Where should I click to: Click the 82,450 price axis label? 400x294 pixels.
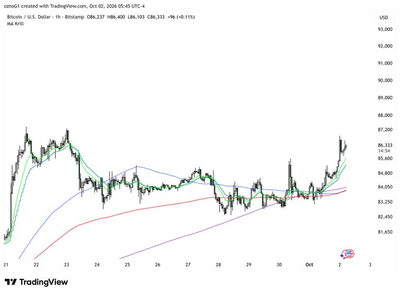click(385, 217)
